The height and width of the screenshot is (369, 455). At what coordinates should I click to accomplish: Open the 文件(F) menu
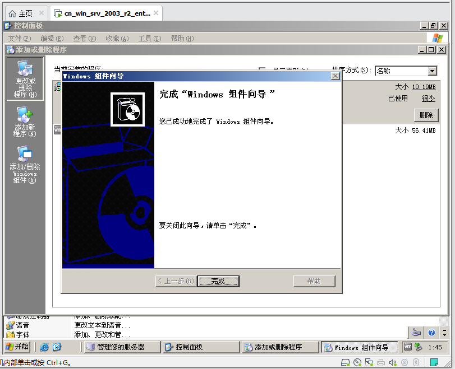[x=20, y=38]
